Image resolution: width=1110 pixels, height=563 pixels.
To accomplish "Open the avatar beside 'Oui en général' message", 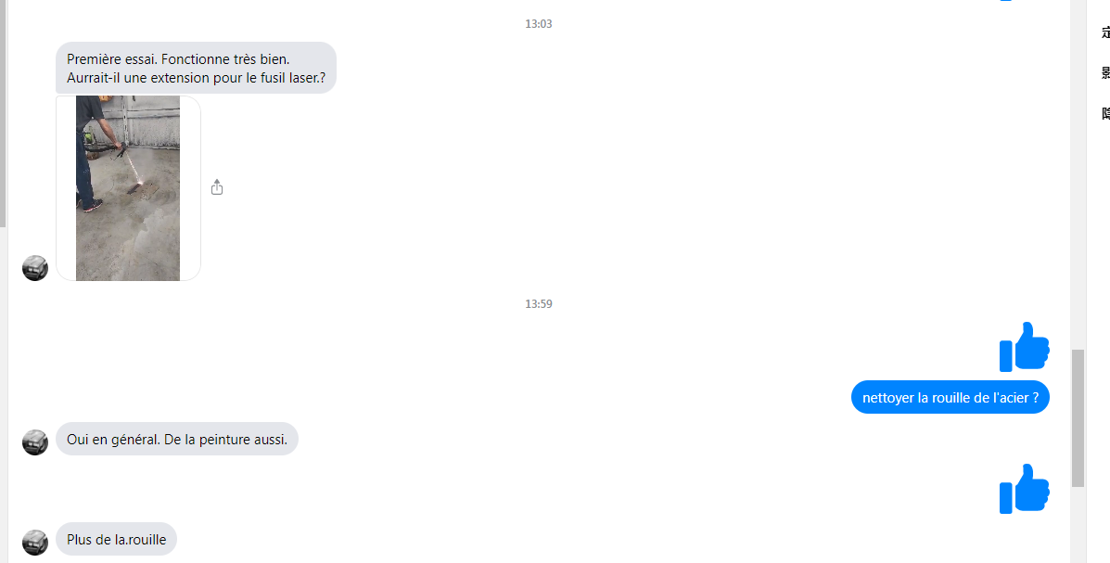I will pyautogui.click(x=35, y=441).
